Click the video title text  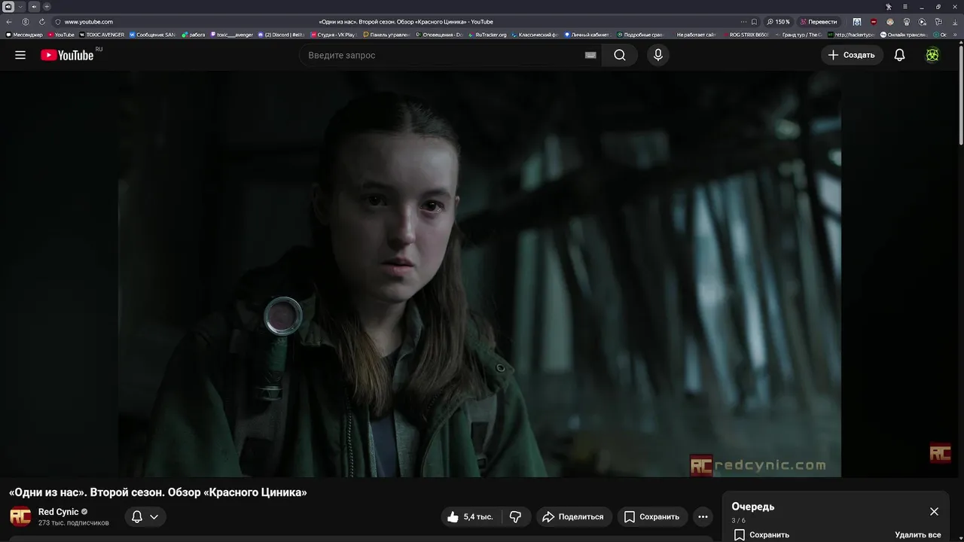pyautogui.click(x=158, y=492)
